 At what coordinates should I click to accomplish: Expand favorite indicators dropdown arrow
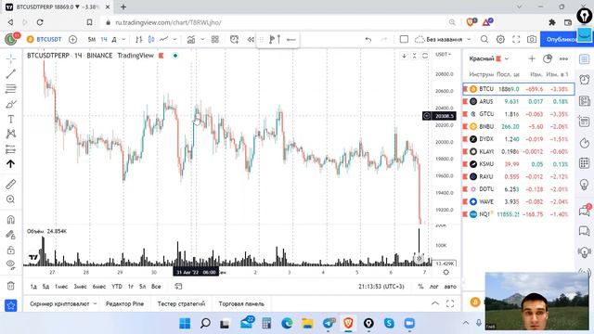pos(202,39)
